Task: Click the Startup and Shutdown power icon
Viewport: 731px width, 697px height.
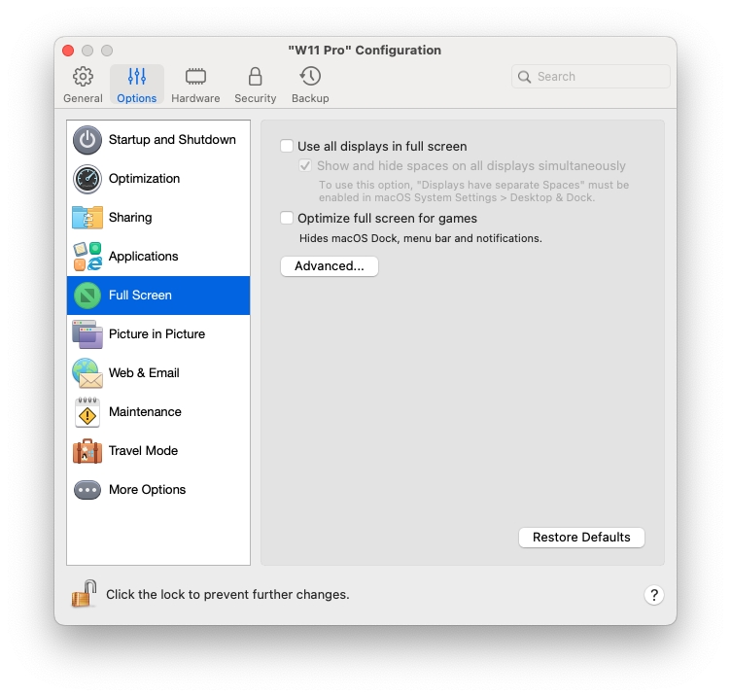Action: pyautogui.click(x=87, y=140)
